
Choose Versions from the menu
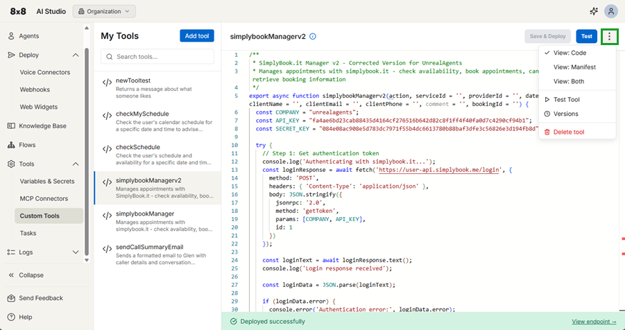577,114
